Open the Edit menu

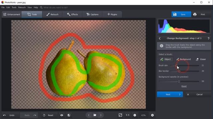pyautogui.click(x=8, y=7)
